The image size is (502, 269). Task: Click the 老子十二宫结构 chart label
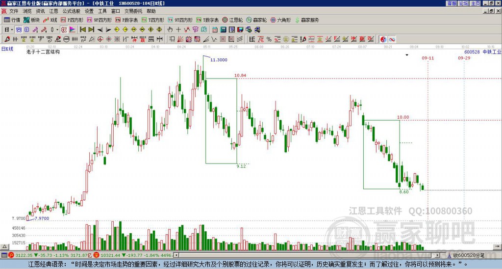(x=43, y=52)
